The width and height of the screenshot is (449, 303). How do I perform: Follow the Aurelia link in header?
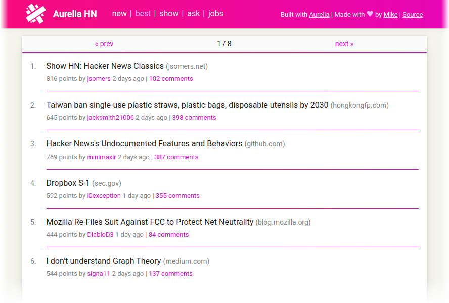point(319,14)
